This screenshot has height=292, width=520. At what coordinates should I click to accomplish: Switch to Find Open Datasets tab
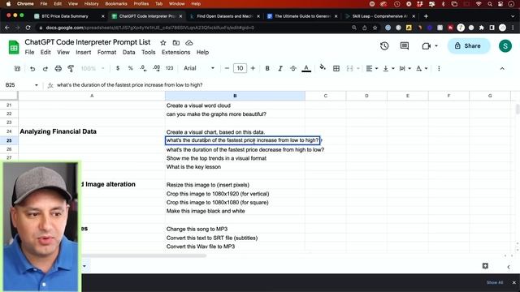224,16
